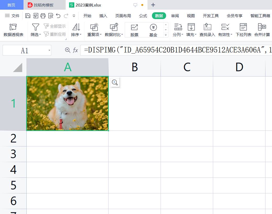Click the Name Box showing A1

click(x=25, y=50)
